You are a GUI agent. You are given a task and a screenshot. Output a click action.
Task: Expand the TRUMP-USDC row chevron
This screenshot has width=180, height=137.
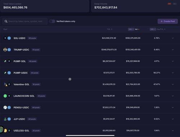173,50
